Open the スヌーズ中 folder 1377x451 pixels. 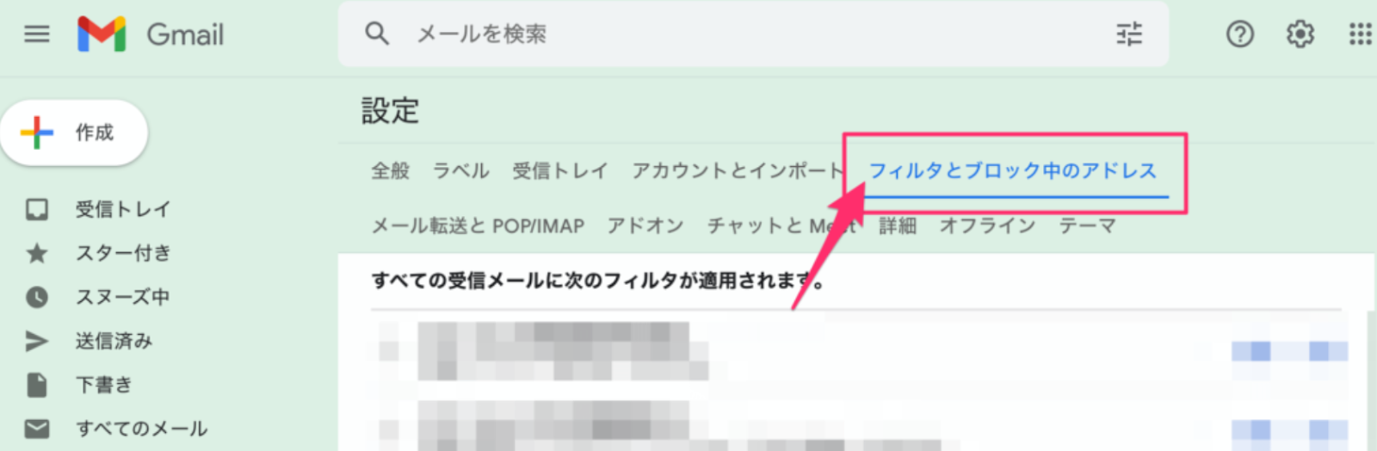point(122,297)
